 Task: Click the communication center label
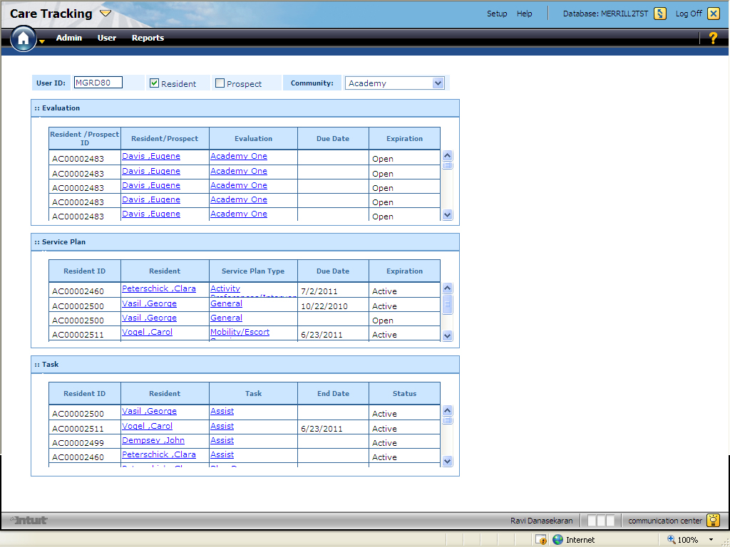tap(665, 521)
